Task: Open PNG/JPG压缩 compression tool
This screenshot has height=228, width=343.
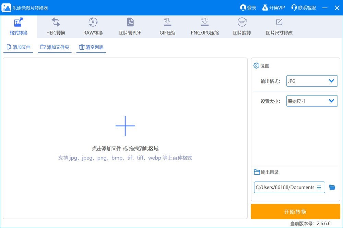Action: click(205, 27)
